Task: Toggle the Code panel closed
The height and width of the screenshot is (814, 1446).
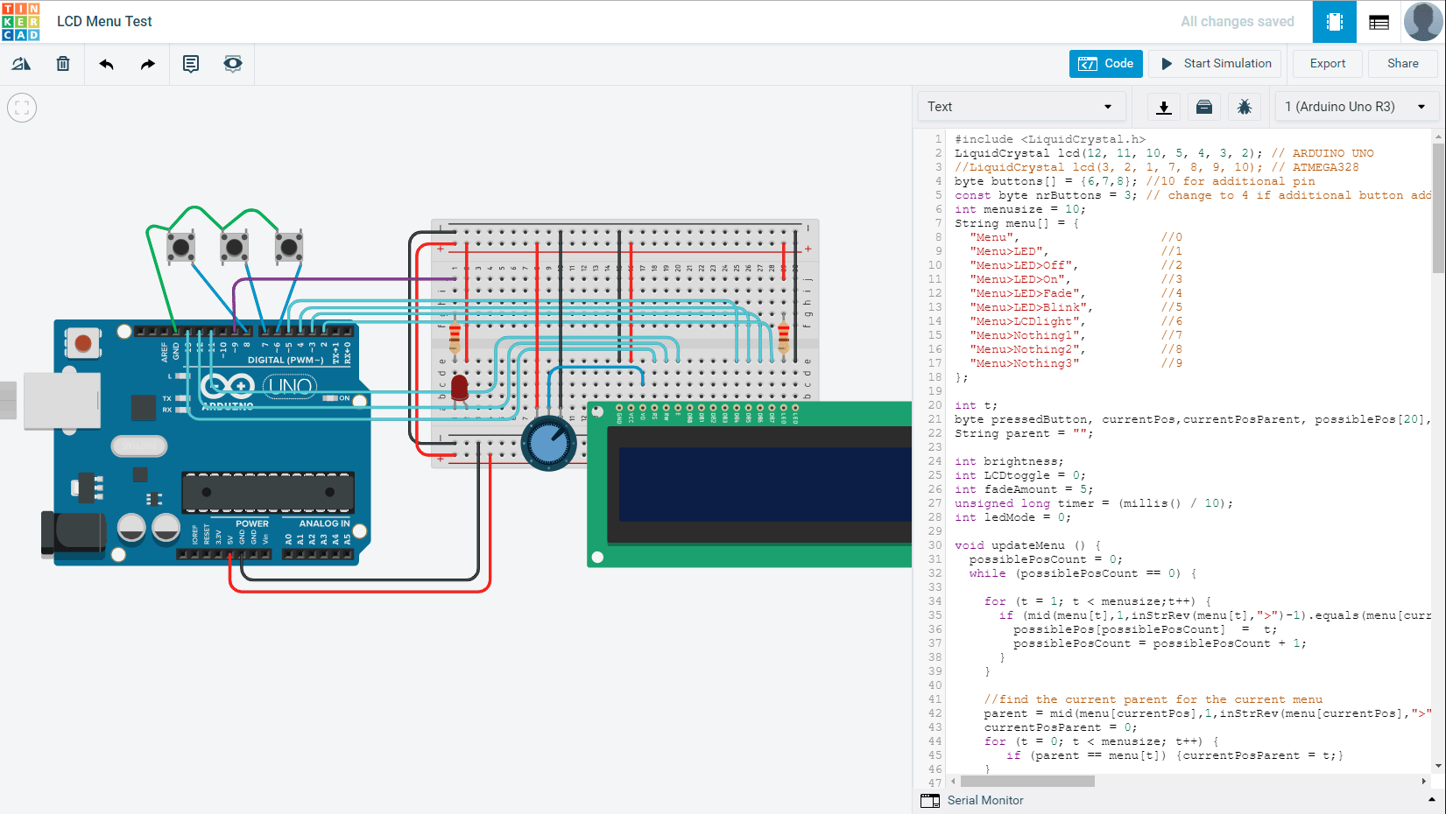Action: 1105,63
